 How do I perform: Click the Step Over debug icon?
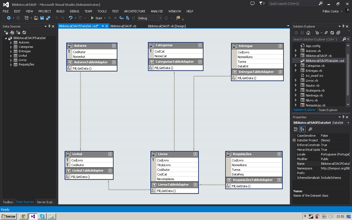click(128, 18)
